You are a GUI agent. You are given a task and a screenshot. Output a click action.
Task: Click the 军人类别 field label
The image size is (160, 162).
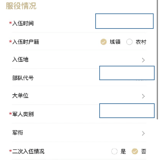23,114
